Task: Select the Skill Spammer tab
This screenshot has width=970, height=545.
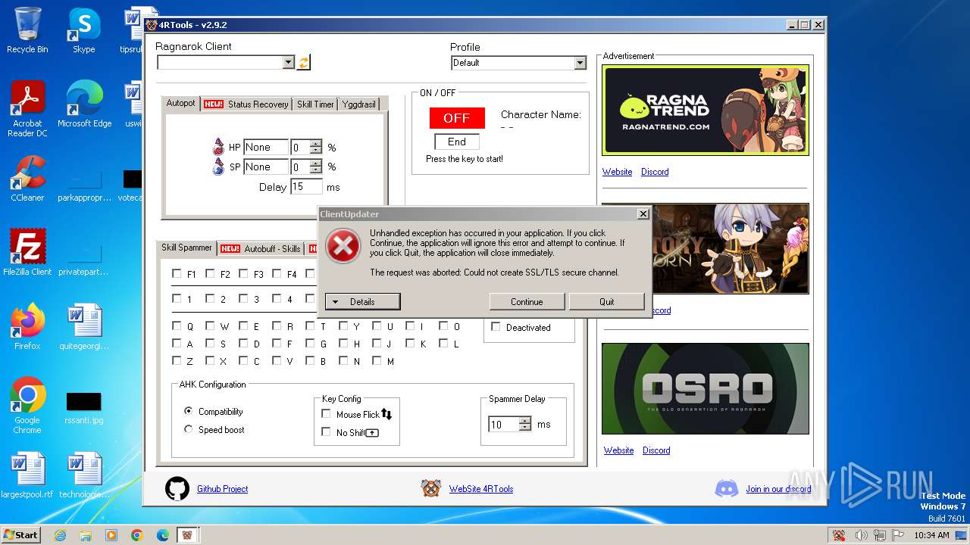Action: click(x=186, y=248)
